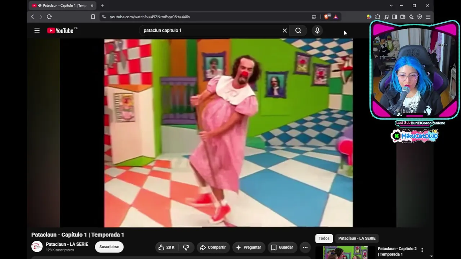Click the Mikucatowo Kick badge on overlay
The width and height of the screenshot is (461, 259).
click(x=415, y=136)
